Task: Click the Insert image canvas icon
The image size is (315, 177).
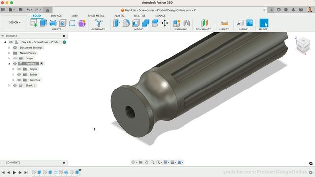Action: click(250, 23)
